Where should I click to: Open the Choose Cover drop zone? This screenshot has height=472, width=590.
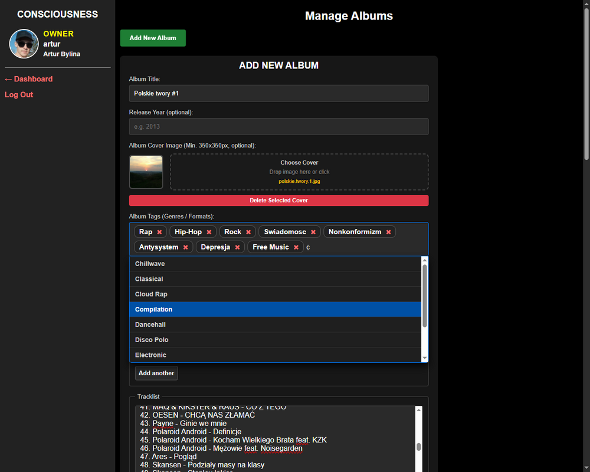299,172
